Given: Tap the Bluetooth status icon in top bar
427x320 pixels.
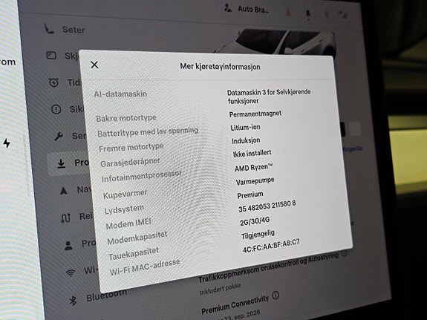Looking at the screenshot, I should pyautogui.click(x=327, y=13).
